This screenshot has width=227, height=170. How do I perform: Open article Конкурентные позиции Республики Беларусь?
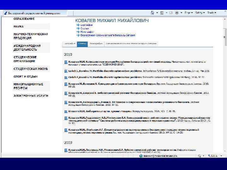click(120, 62)
